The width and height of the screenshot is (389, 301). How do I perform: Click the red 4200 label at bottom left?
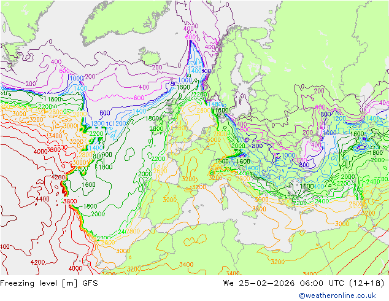click(37, 262)
